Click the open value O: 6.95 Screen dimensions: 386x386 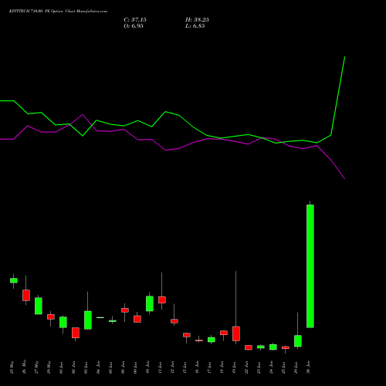coord(134,26)
